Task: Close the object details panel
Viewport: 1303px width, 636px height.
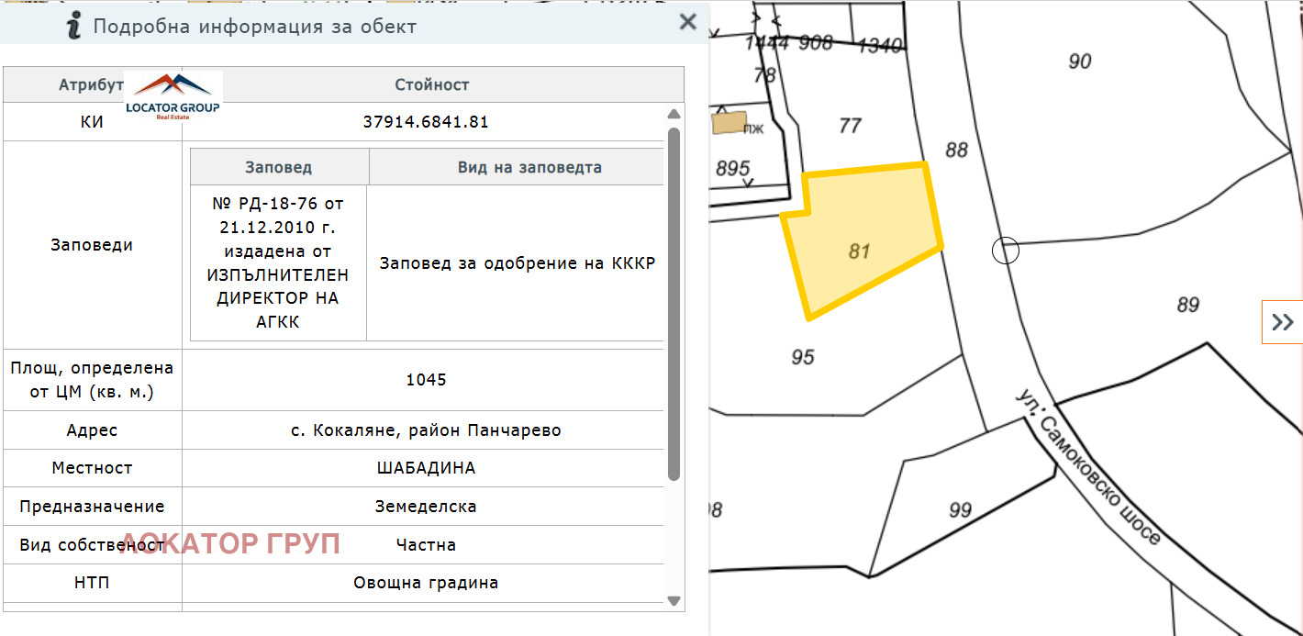Action: click(x=687, y=23)
